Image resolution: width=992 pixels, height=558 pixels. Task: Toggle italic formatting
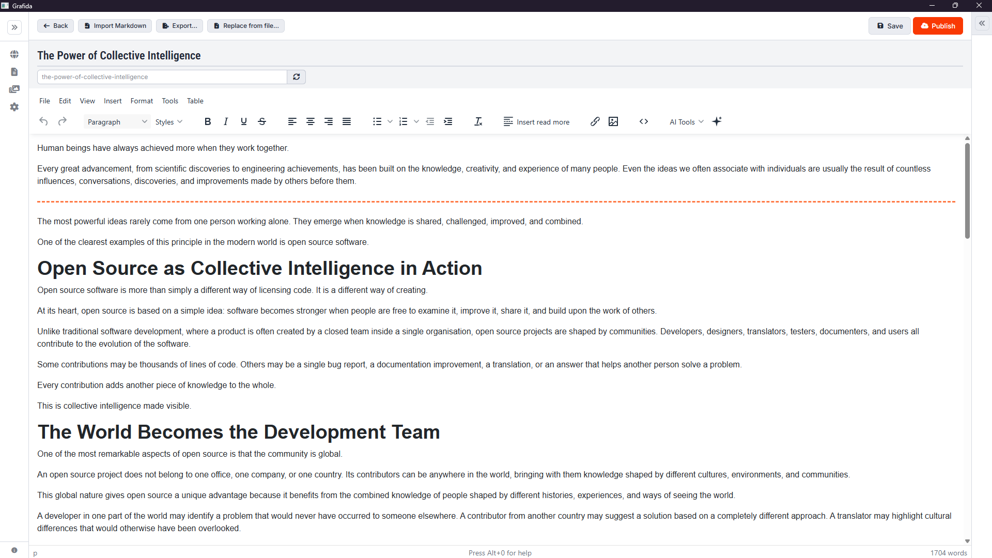(226, 121)
